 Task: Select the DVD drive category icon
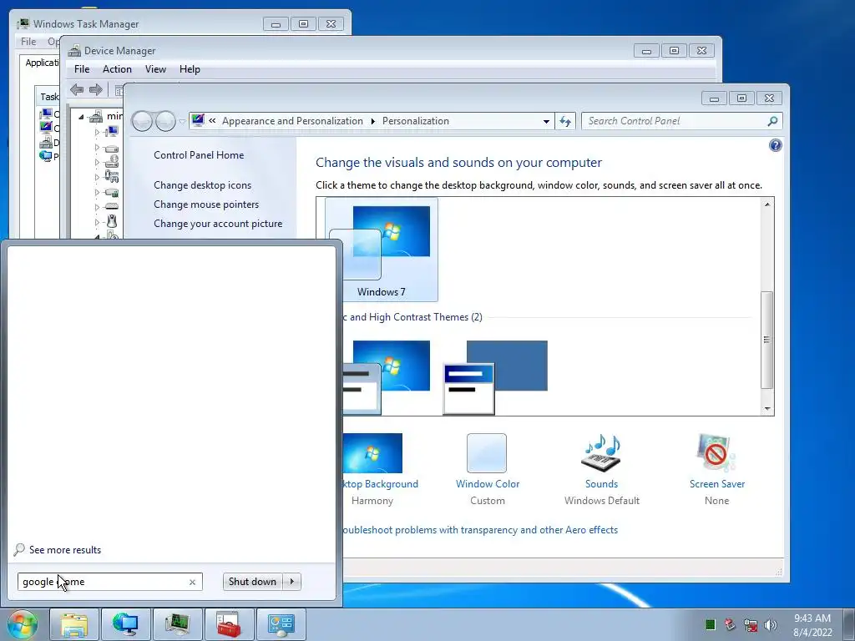pos(112,161)
